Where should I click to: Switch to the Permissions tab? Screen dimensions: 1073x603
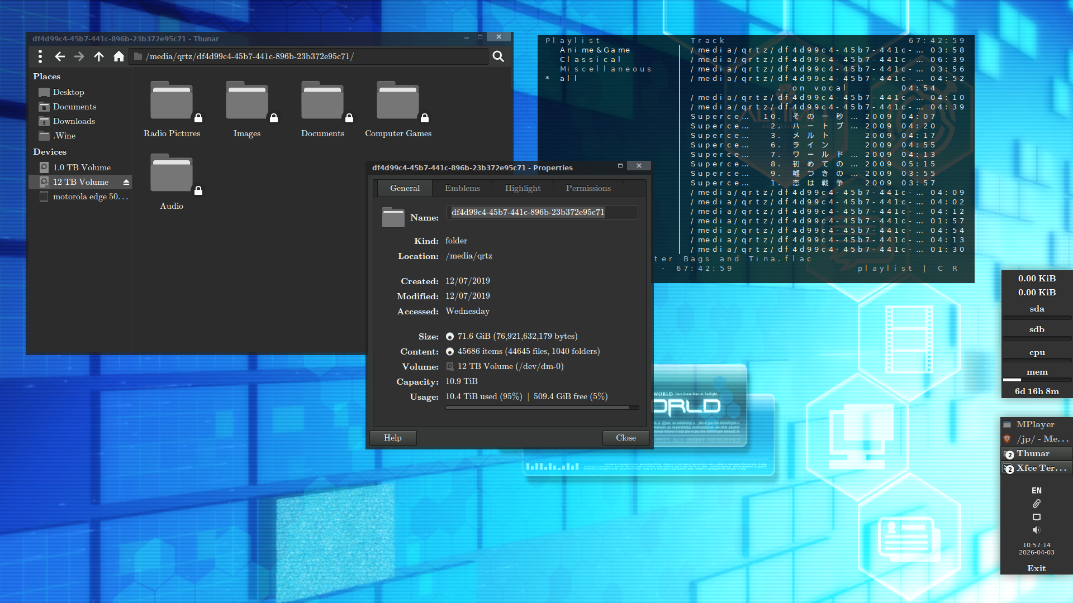click(588, 188)
